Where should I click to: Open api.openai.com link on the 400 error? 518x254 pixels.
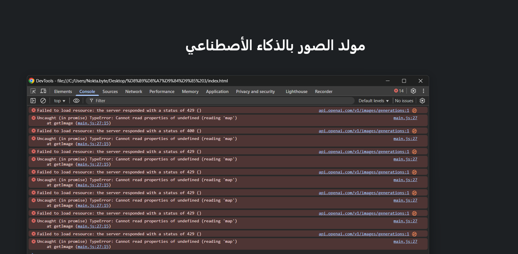(x=364, y=131)
